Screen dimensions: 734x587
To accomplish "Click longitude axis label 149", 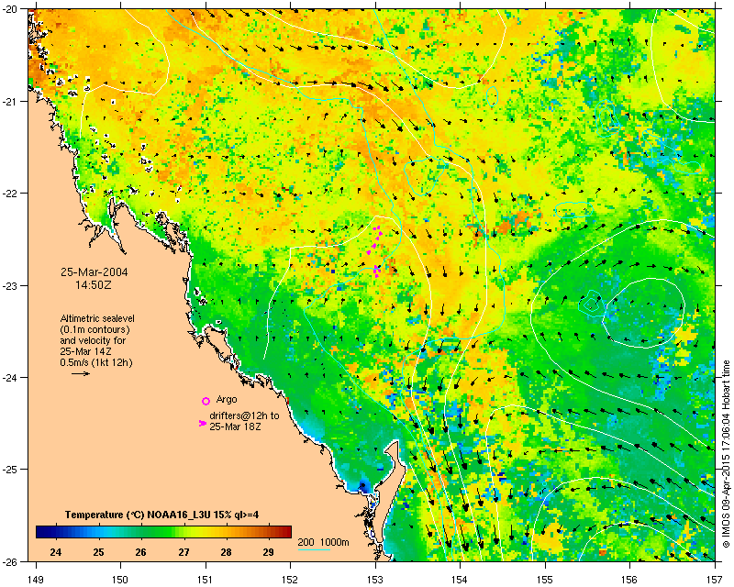I will 36,580.
